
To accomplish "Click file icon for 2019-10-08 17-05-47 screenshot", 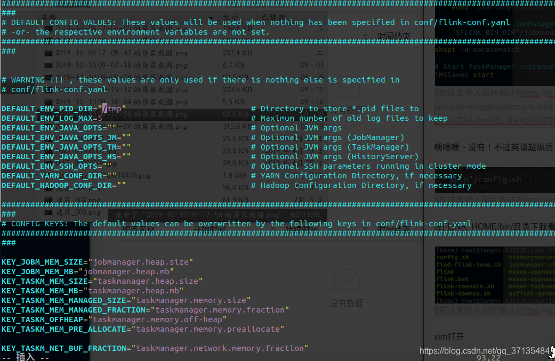I will tap(49, 53).
